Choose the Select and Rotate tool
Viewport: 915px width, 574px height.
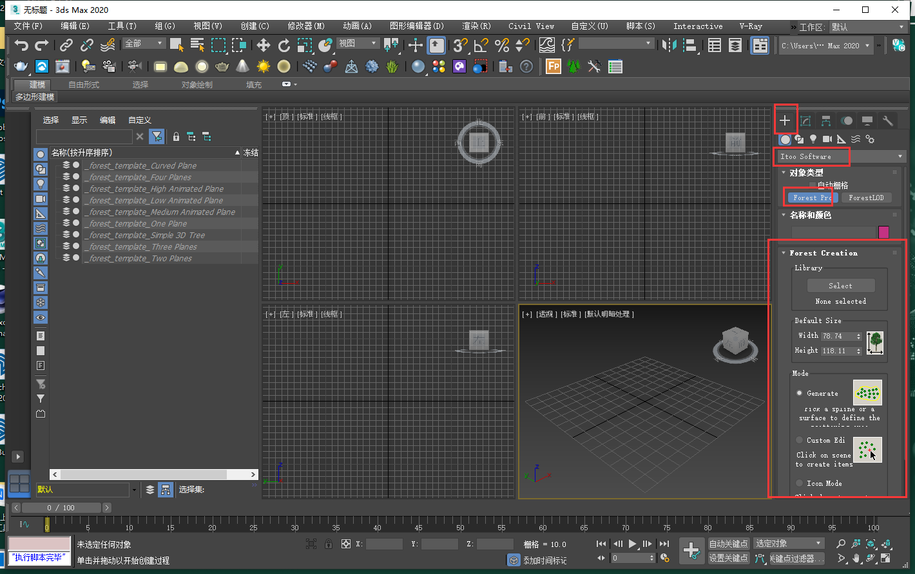tap(284, 45)
